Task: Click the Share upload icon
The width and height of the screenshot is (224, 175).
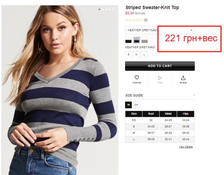Action: pos(183,78)
